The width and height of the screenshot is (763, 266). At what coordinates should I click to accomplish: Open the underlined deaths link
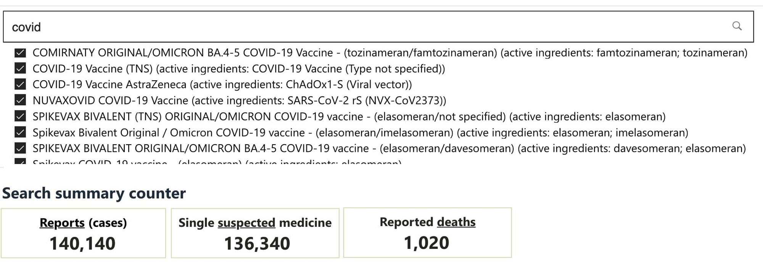(x=456, y=222)
